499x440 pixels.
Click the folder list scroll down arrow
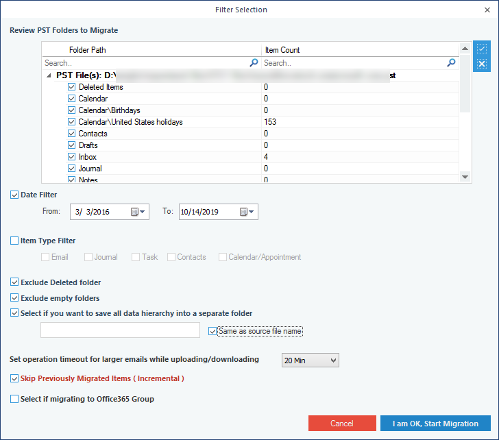(465, 177)
